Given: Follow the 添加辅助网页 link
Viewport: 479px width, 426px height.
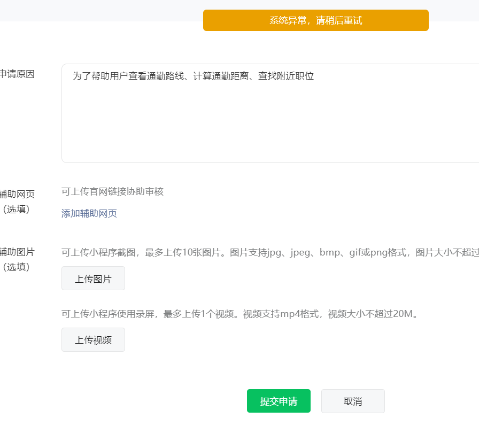Looking at the screenshot, I should click(x=89, y=213).
